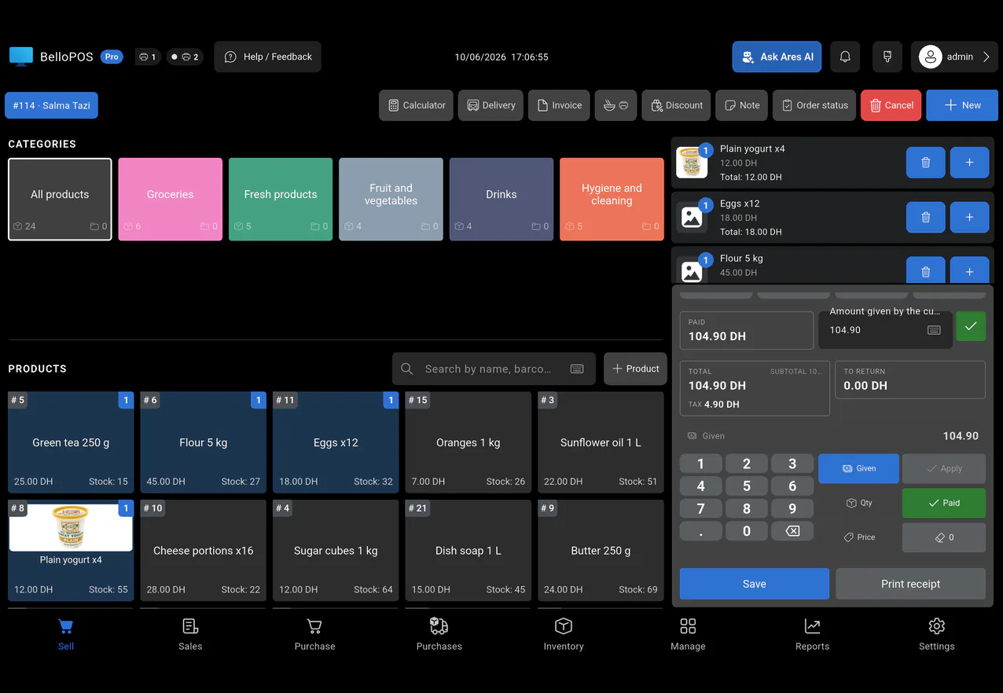Screen dimensions: 1003x693
Task: Show keyboard for the amount given field
Action: point(934,330)
